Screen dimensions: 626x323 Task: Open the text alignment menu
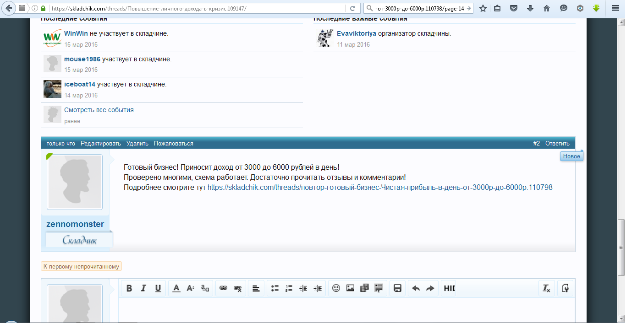(x=256, y=288)
